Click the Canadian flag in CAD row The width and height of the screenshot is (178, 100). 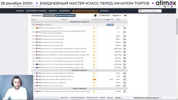[x=37, y=25]
